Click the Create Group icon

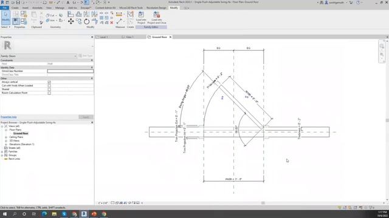point(130,15)
